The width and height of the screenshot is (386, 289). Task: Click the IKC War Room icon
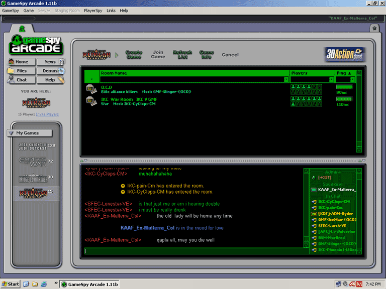[91, 101]
